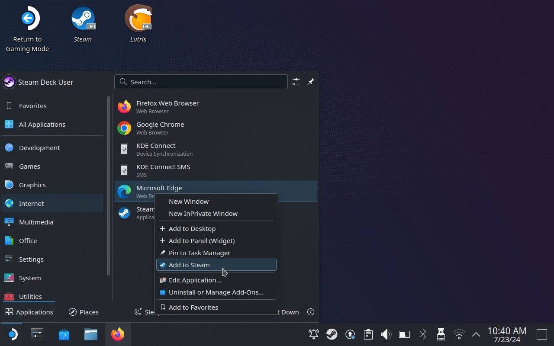Pin the application launcher open
554x346 pixels.
(310, 82)
